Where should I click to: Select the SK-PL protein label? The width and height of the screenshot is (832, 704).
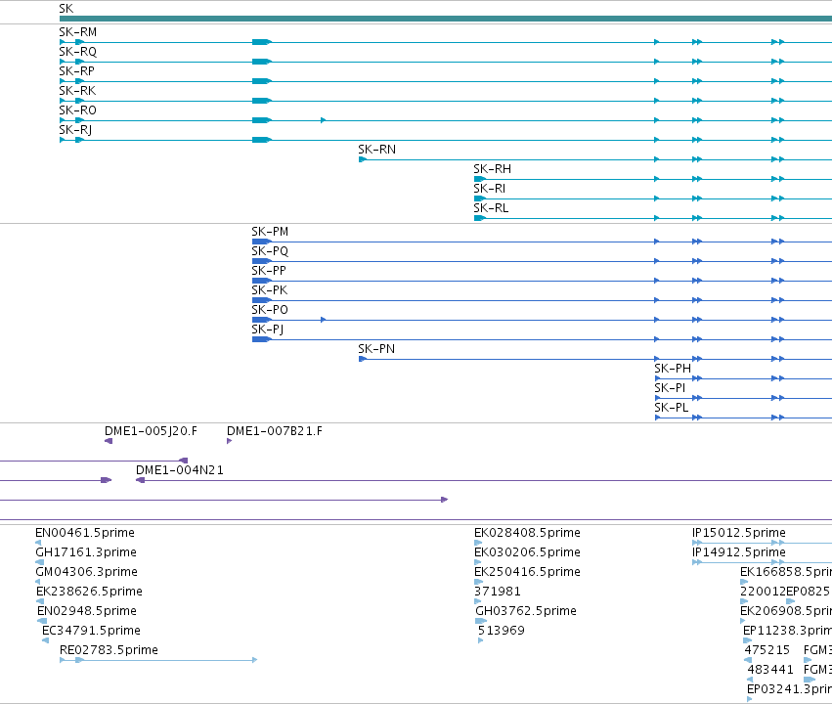tap(672, 409)
